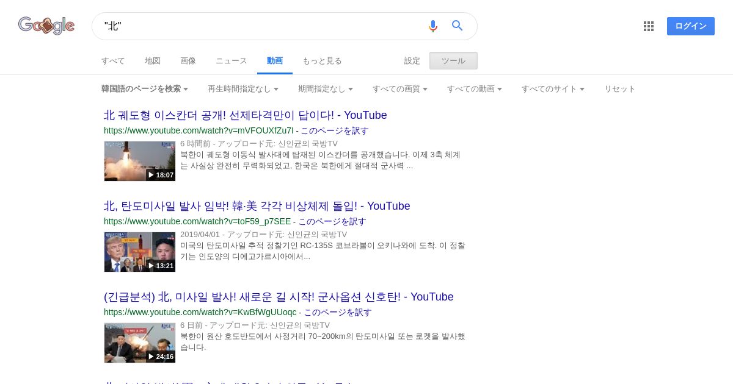Click the '6 日前' upload info line

click(255, 325)
